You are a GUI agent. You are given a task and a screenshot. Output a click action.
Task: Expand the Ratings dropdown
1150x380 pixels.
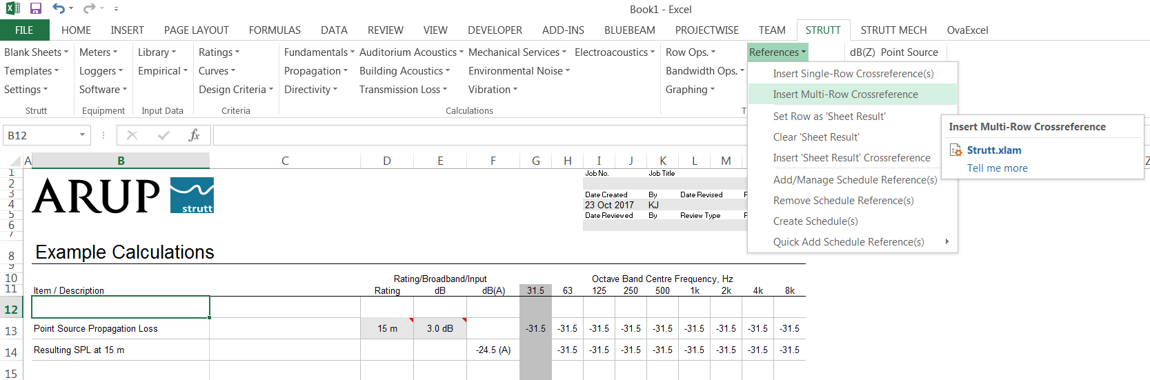[219, 52]
